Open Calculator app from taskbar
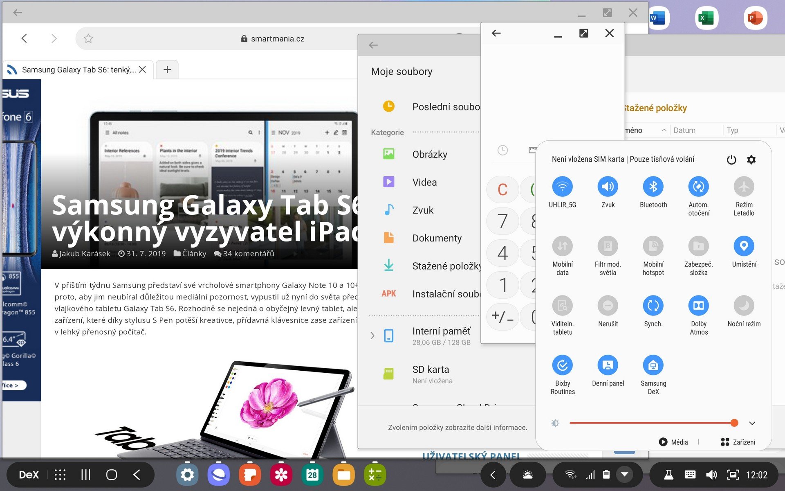 (375, 475)
